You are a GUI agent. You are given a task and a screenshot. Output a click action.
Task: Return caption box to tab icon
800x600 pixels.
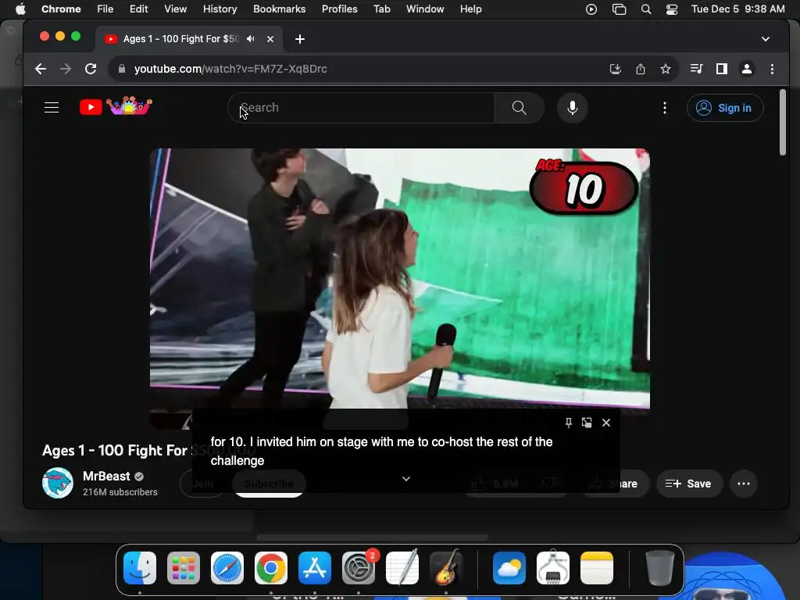coord(587,423)
